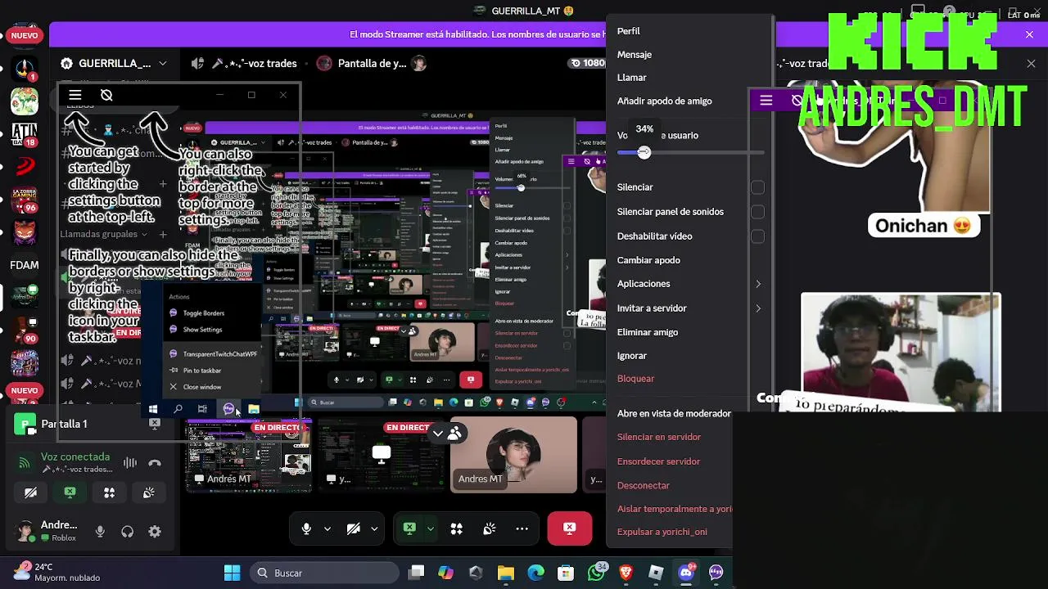Turn on camera in Voz conectada panel

click(30, 492)
